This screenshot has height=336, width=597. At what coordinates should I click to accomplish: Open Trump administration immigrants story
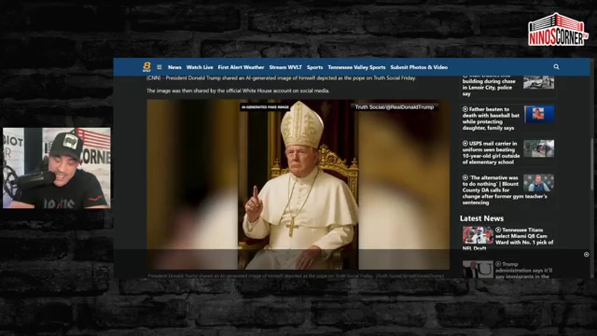pos(524,270)
